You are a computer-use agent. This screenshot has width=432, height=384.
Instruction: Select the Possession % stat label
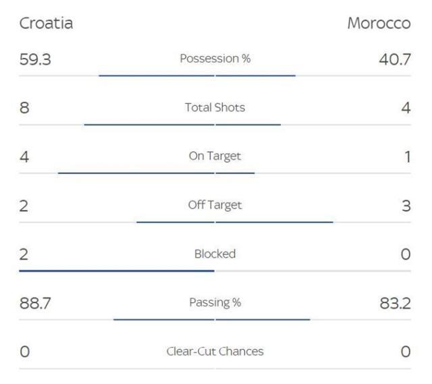click(215, 59)
